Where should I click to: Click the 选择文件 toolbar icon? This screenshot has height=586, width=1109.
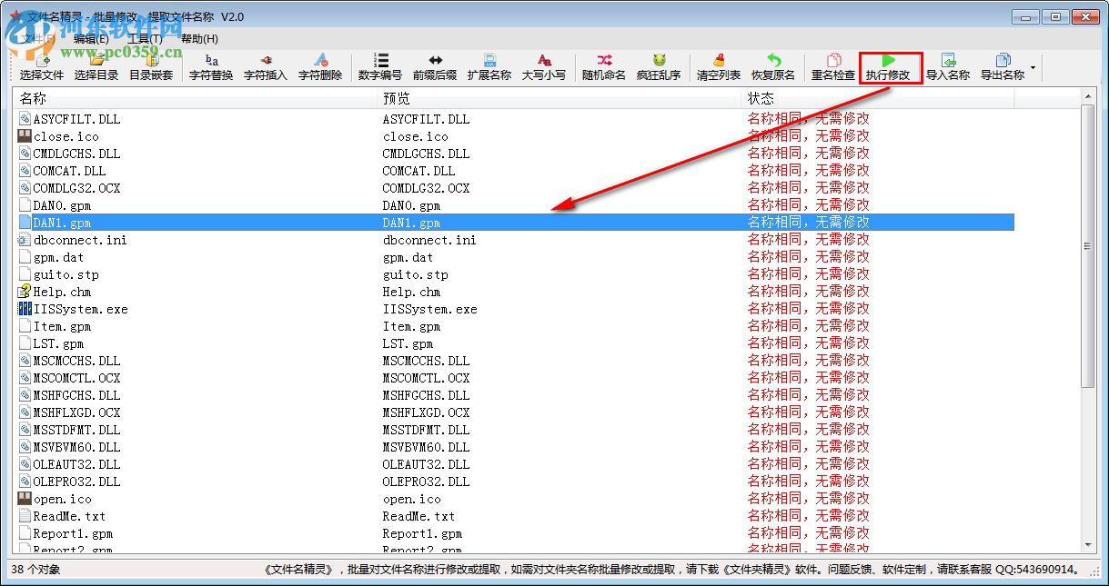[42, 67]
